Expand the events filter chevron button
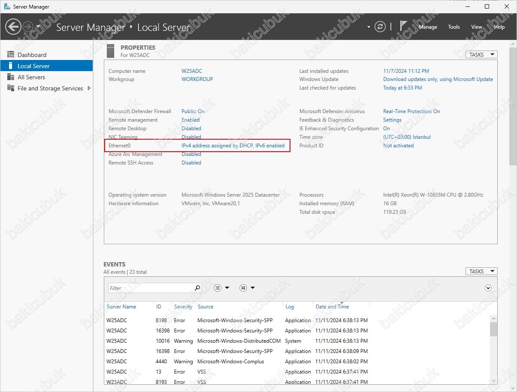 (488, 288)
